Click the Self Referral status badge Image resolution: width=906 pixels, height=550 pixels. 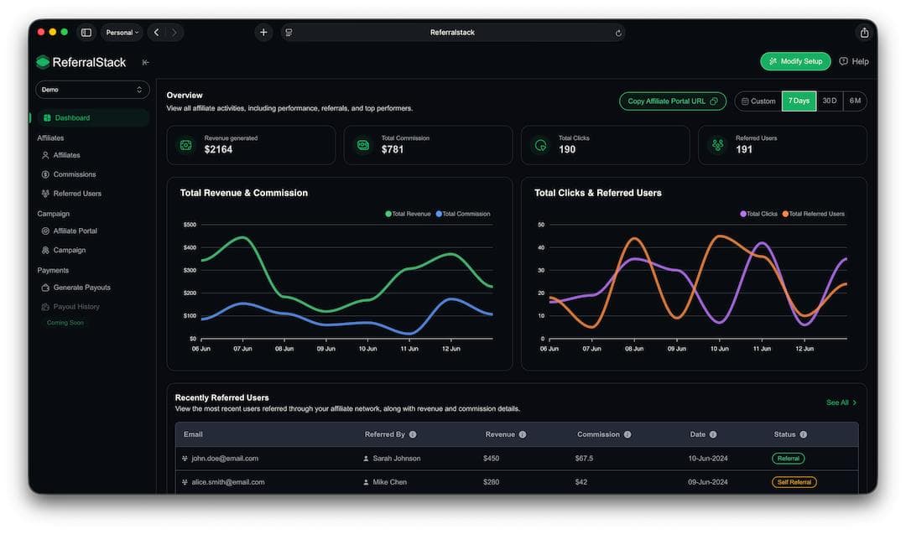click(794, 482)
